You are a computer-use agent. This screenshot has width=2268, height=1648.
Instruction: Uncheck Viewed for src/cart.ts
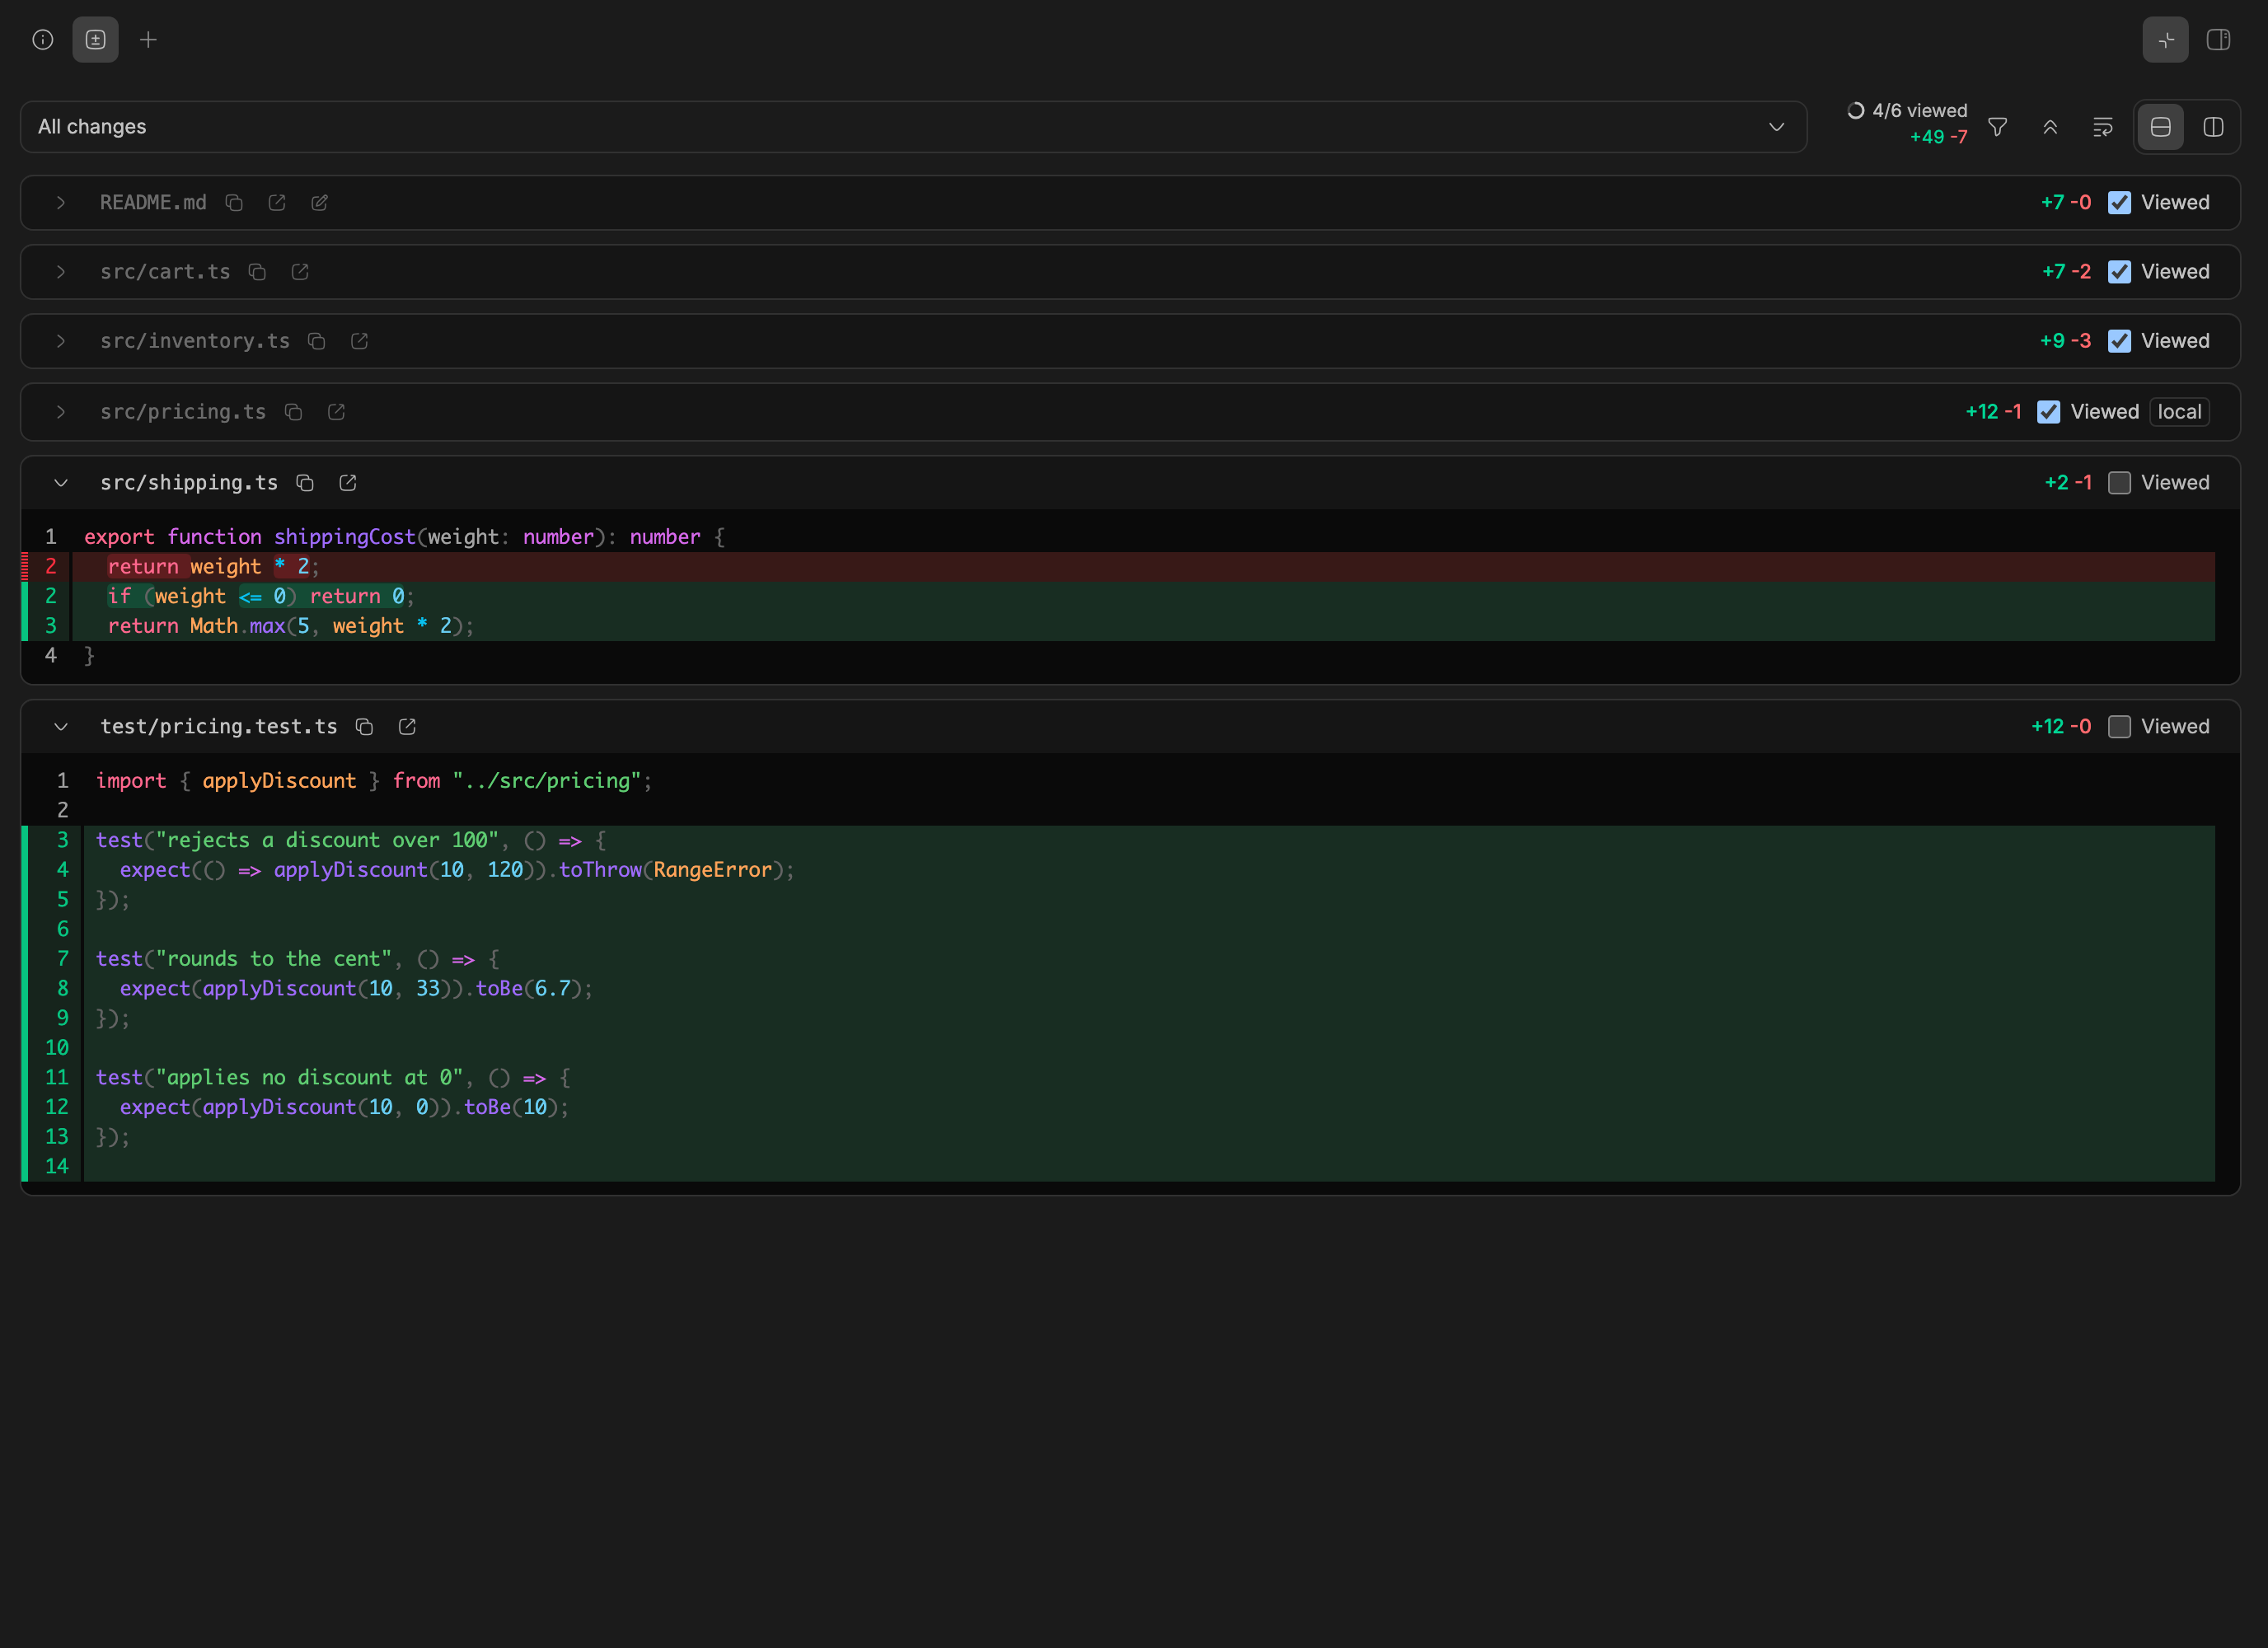point(2119,272)
